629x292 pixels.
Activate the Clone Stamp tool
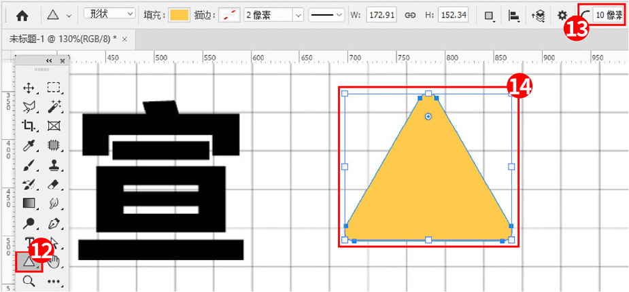tap(54, 164)
